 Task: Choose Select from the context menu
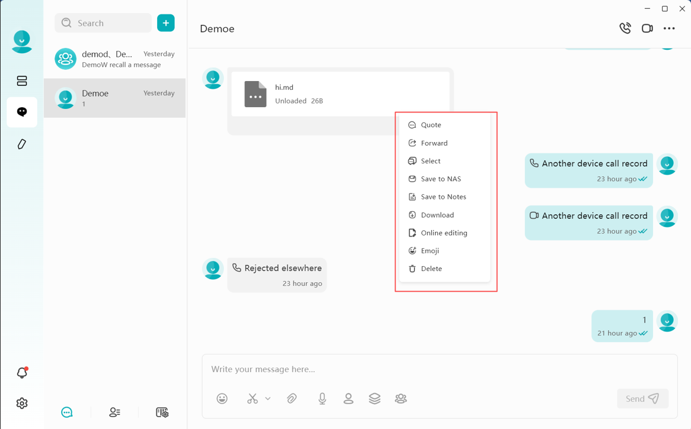[x=444, y=161]
